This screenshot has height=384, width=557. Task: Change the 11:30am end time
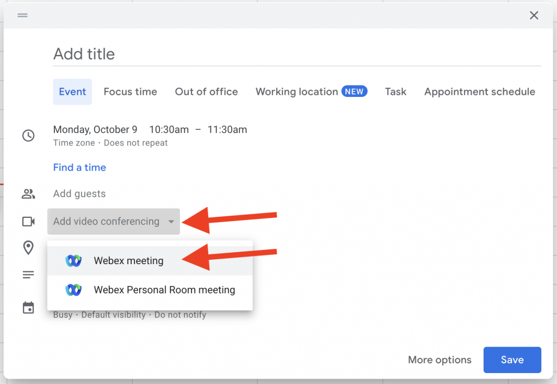227,130
